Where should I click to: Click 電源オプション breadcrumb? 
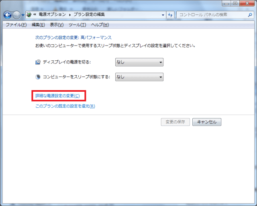(x=52, y=14)
